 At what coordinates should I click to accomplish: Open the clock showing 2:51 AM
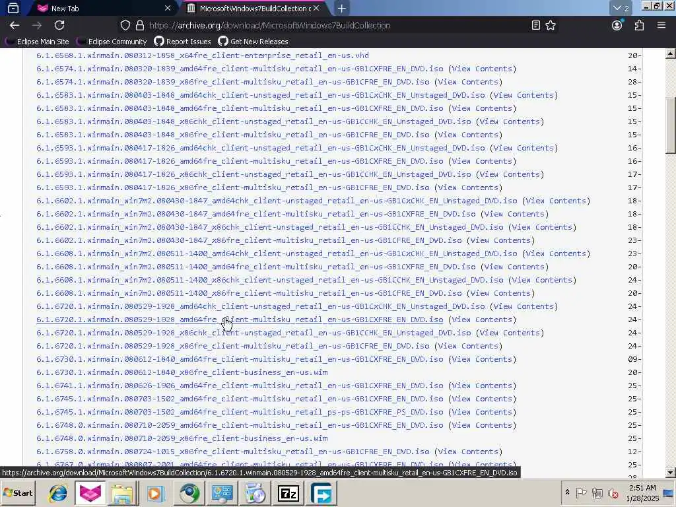[642, 492]
